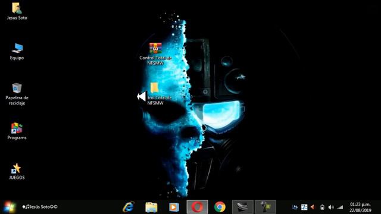Select the yellow Control Total de NFSMW folder
The image size is (381, 214).
[155, 94]
